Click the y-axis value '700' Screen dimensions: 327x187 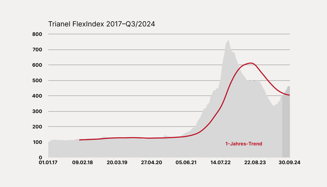(37, 50)
